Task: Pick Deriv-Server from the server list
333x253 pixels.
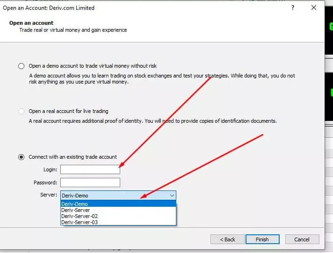Action: coord(118,210)
